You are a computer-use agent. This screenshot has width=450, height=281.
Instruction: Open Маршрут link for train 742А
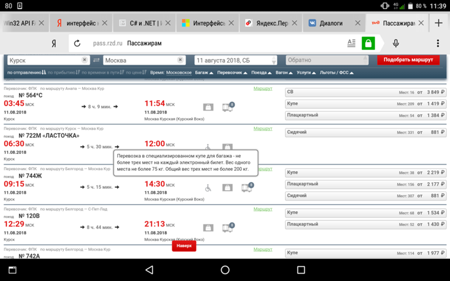click(x=263, y=249)
